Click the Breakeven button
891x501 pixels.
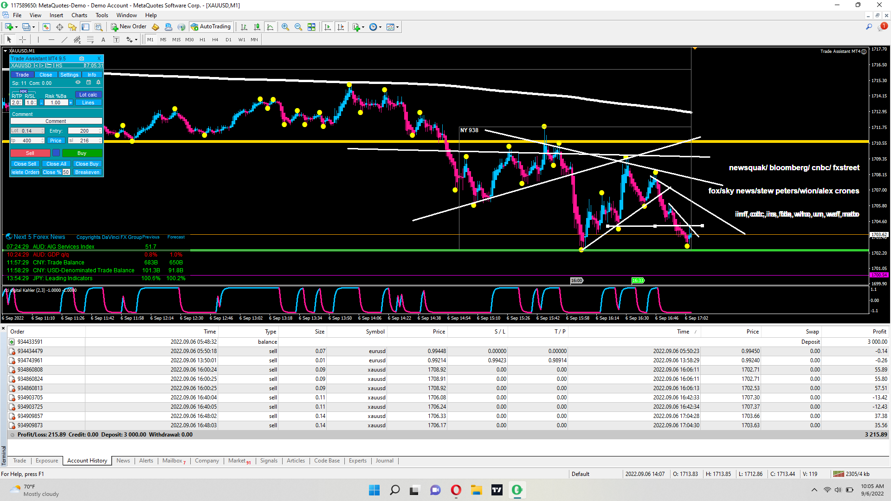tap(87, 172)
